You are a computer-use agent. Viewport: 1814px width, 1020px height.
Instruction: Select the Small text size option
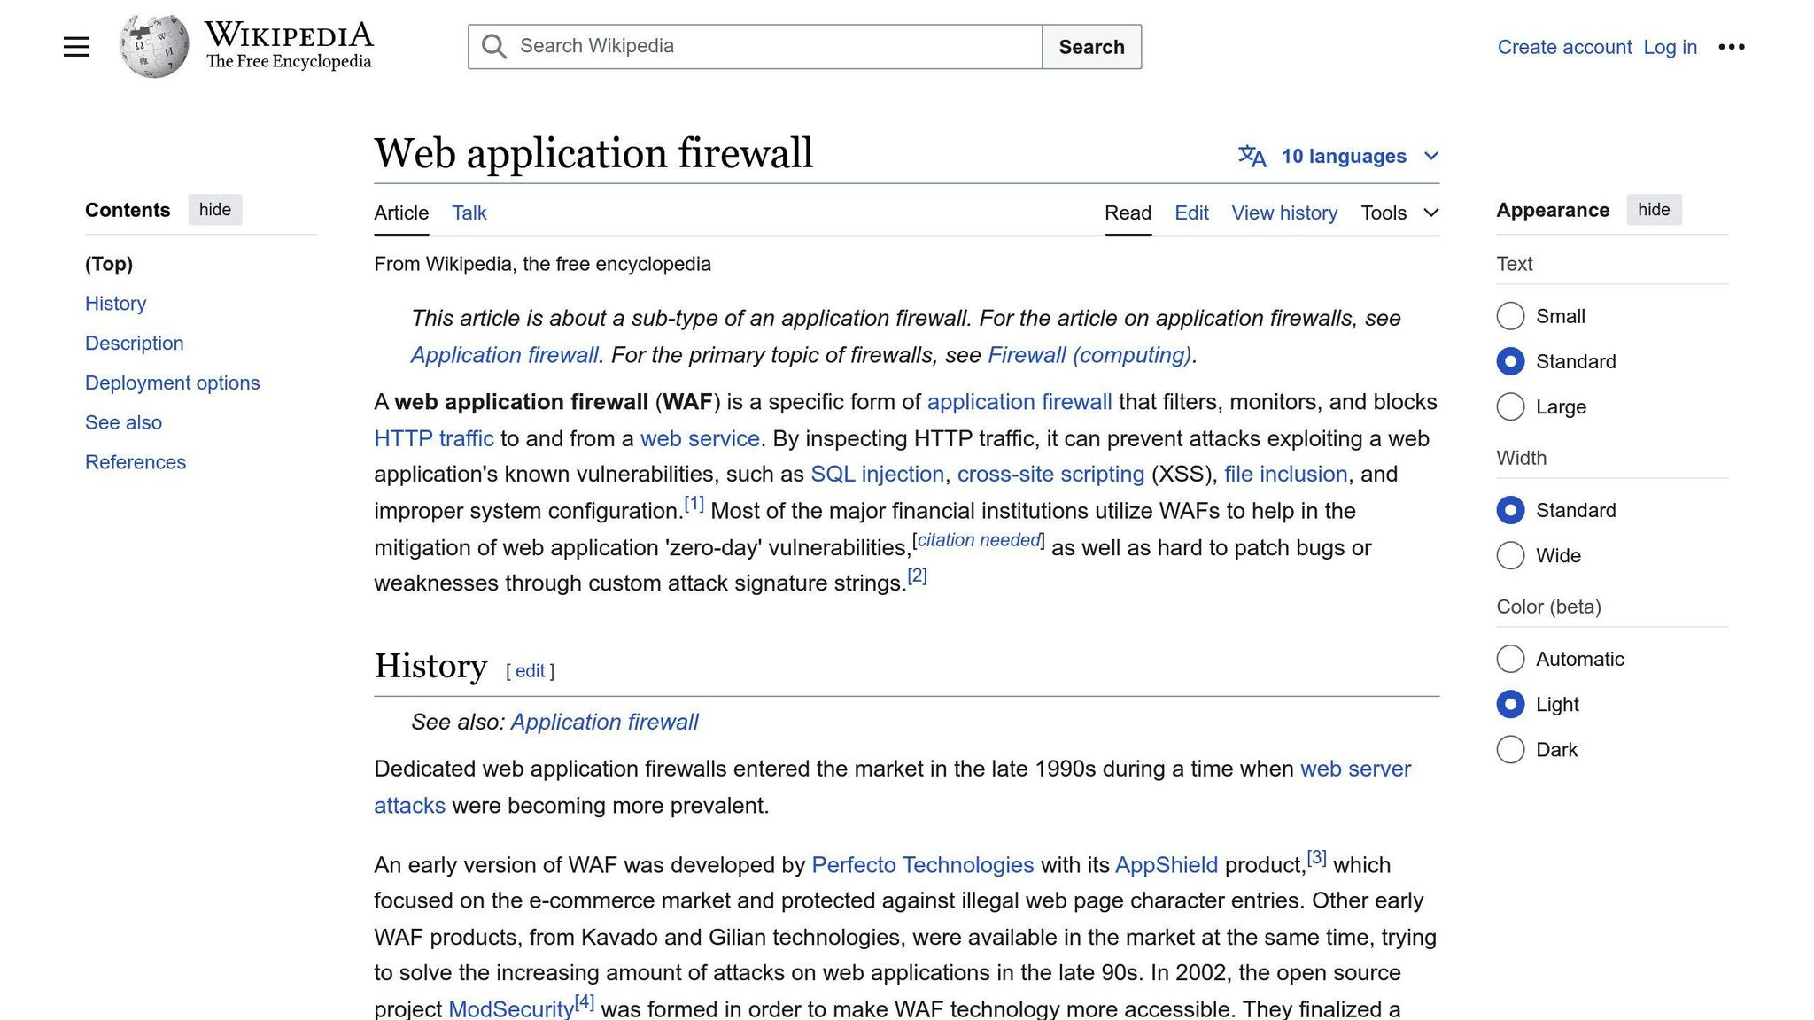click(x=1510, y=316)
